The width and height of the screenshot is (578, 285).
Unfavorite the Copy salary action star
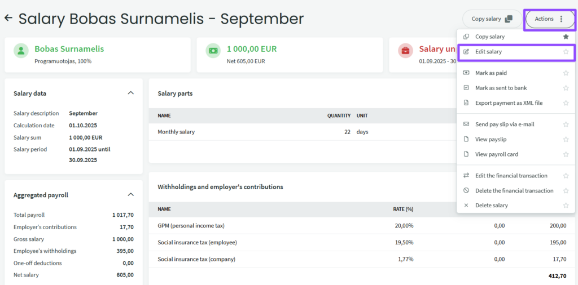click(x=566, y=37)
